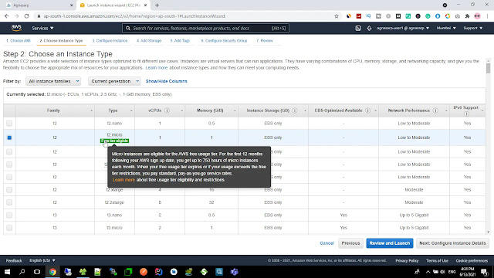Click the volume icon in system tray
The image size is (494, 278).
point(442,272)
